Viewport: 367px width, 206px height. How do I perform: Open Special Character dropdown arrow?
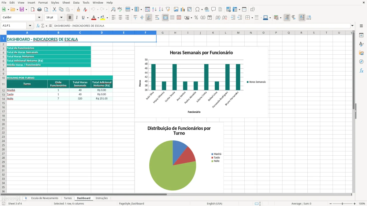[202, 9]
